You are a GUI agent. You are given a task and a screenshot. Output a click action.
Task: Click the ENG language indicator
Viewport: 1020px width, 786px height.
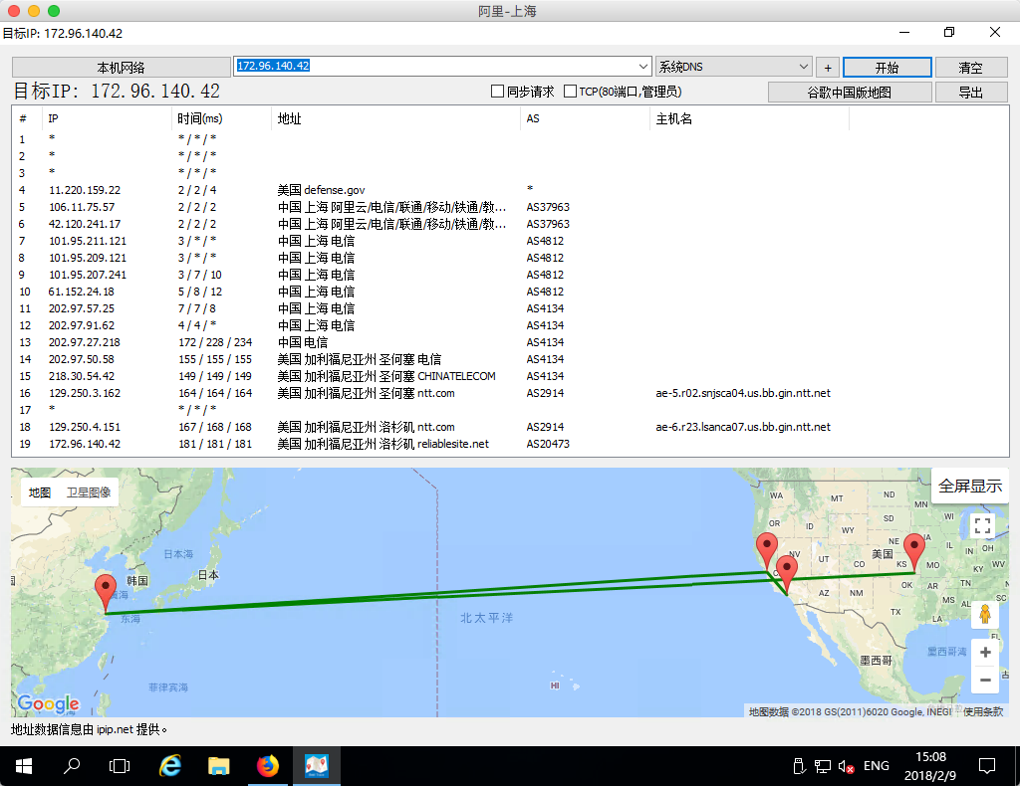(877, 766)
